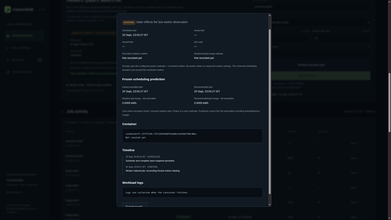Click the 'Recommended start' label
The image size is (391, 220).
coord(203,87)
